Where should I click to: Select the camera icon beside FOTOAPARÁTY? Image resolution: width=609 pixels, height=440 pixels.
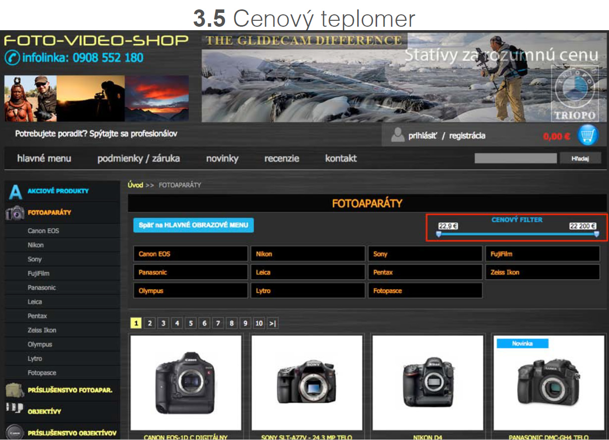pyautogui.click(x=15, y=213)
